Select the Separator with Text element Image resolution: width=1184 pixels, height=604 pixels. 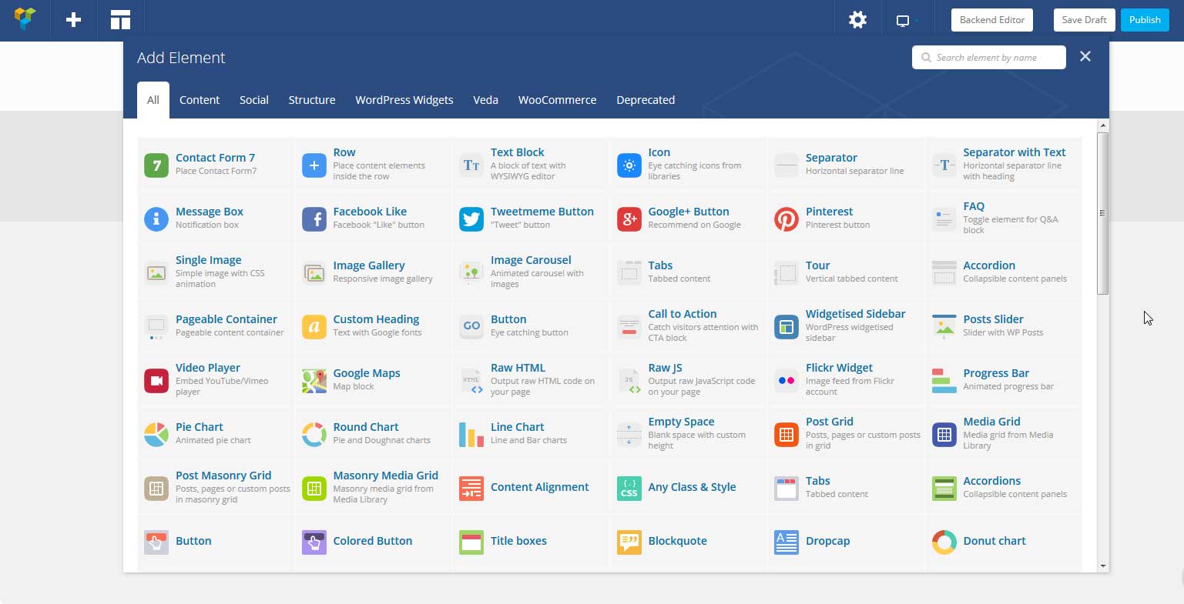(1005, 165)
